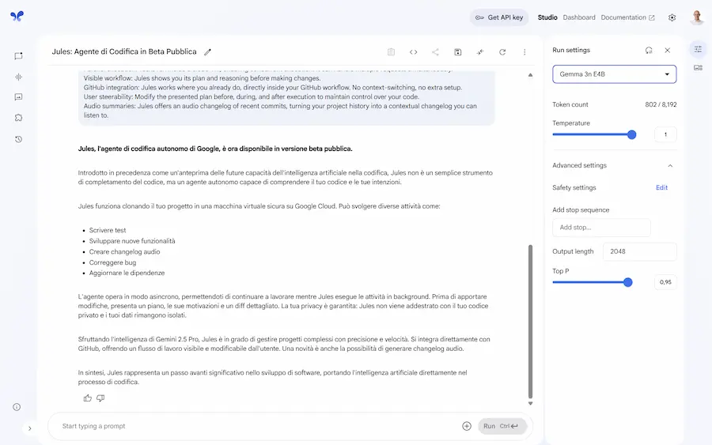Click the Token count value 802 / 8,192
Viewport: 712px width, 445px height.
[x=661, y=104]
